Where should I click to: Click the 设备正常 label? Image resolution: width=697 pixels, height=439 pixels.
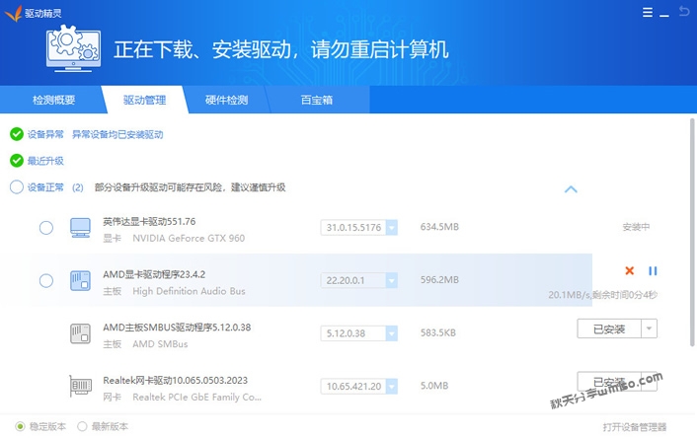(x=45, y=187)
